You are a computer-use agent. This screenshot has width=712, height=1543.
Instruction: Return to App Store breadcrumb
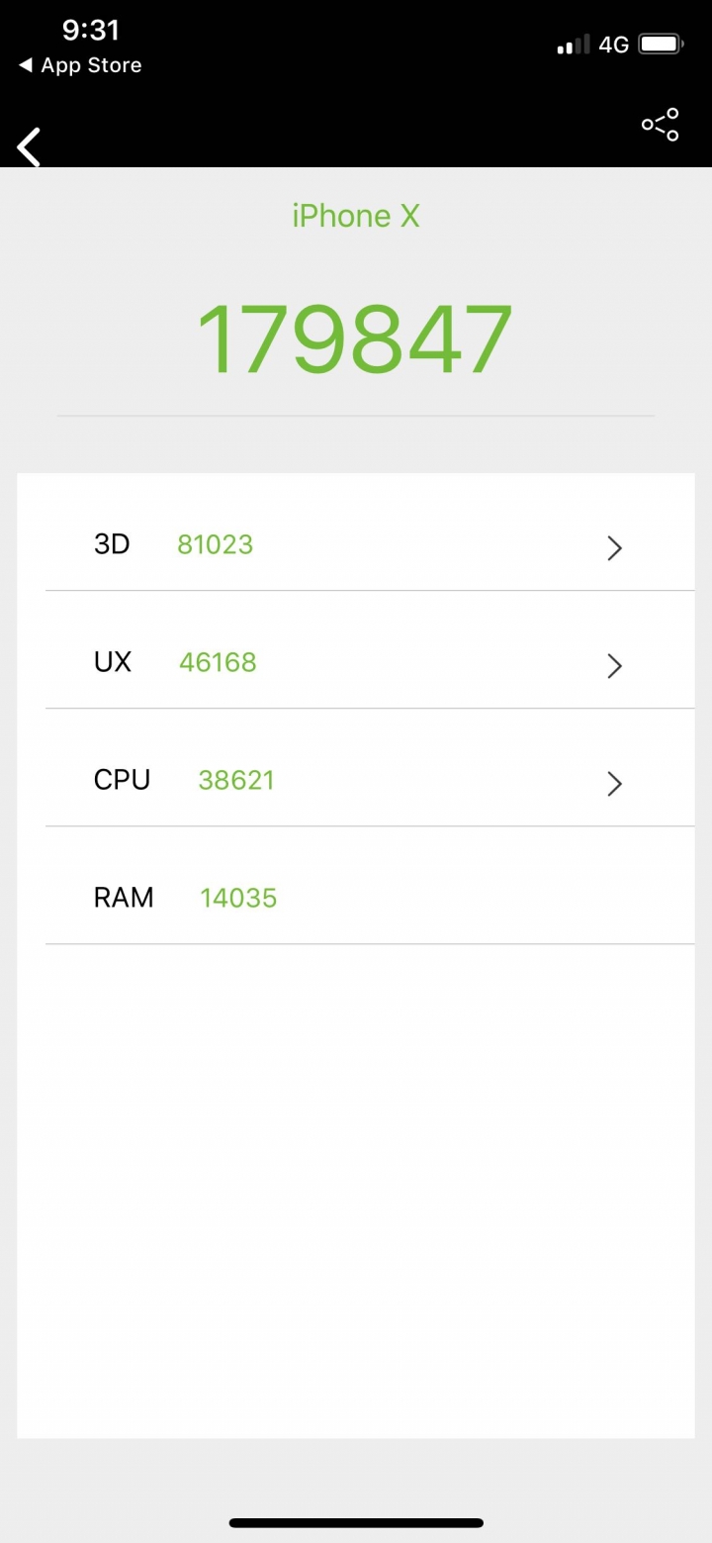(x=80, y=65)
